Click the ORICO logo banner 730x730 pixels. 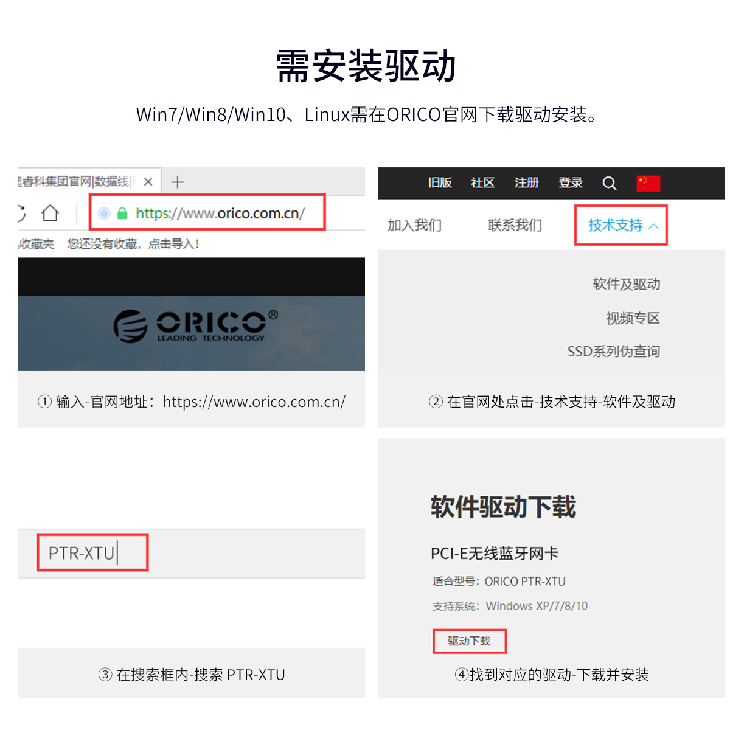[x=192, y=325]
